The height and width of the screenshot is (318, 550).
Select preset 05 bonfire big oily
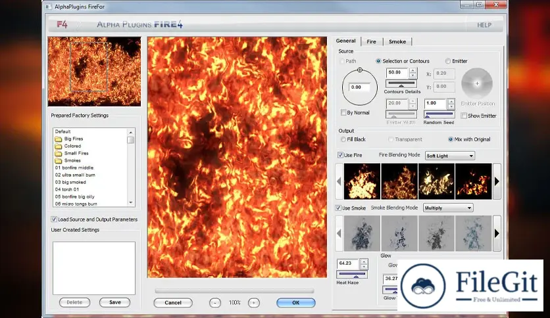click(74, 196)
